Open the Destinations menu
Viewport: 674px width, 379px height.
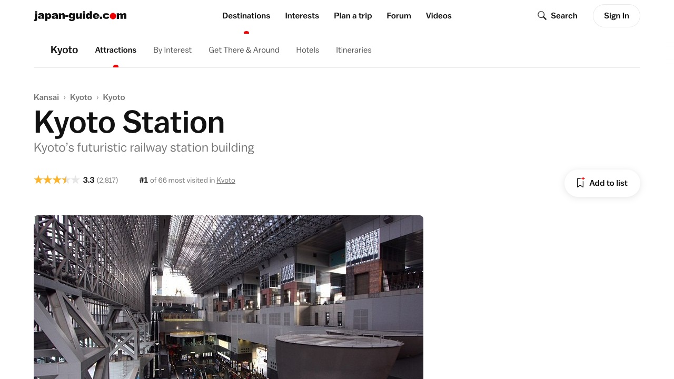tap(246, 16)
